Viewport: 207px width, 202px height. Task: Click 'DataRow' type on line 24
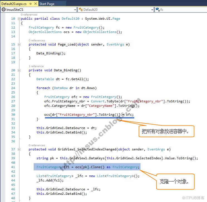[61, 88]
